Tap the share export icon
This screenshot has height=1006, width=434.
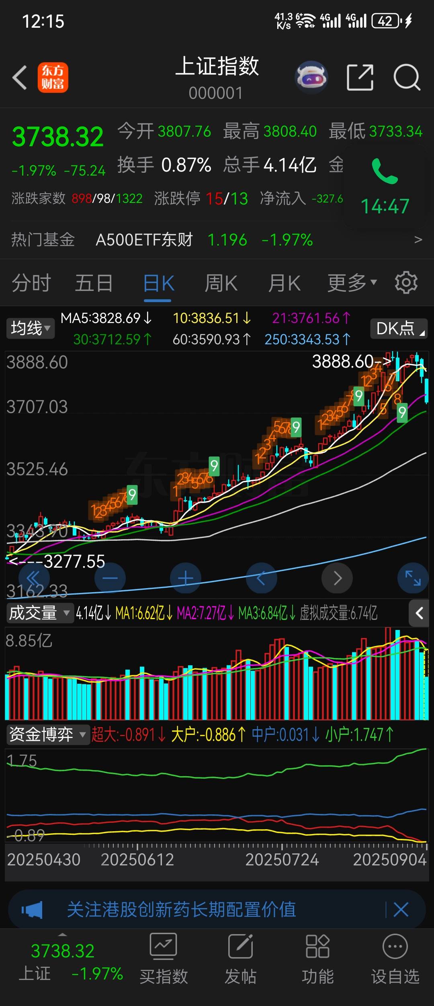360,77
